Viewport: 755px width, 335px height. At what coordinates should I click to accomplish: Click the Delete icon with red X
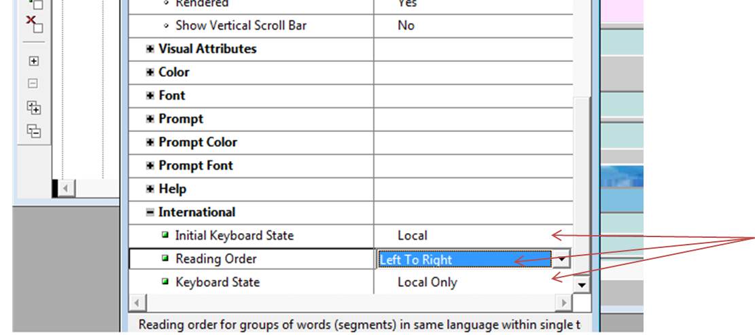point(34,24)
